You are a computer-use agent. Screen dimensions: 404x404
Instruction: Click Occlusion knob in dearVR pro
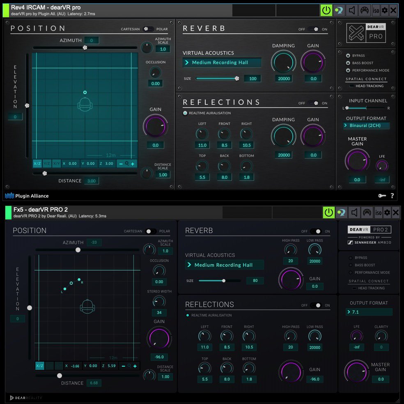tap(155, 72)
